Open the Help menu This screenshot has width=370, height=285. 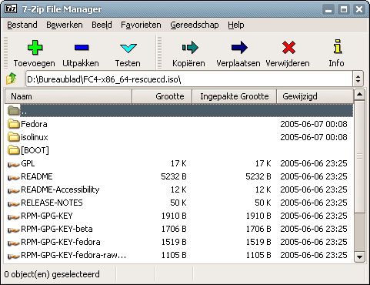pyautogui.click(x=236, y=25)
